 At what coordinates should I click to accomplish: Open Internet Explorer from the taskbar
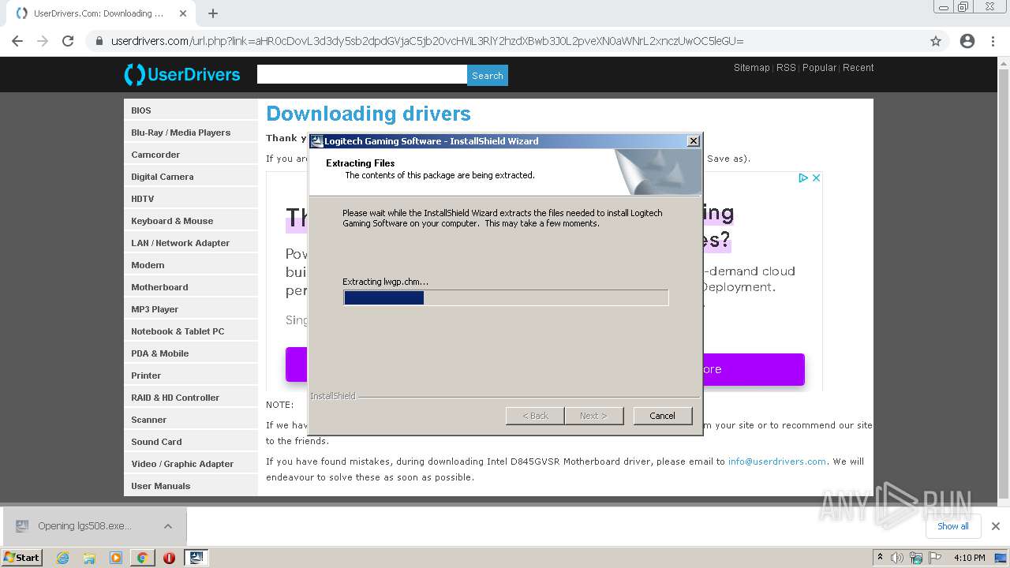(63, 558)
